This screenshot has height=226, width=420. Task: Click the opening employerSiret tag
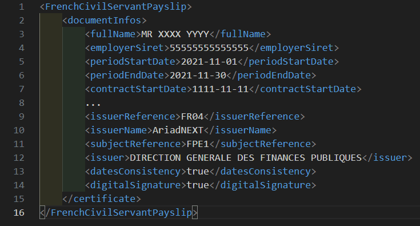(x=127, y=48)
